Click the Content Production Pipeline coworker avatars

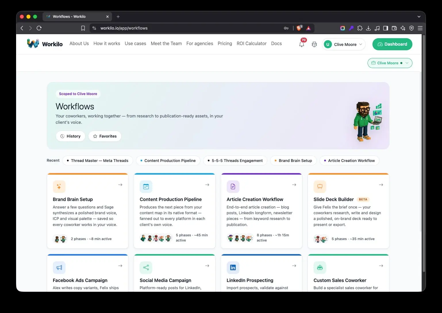[x=156, y=238]
